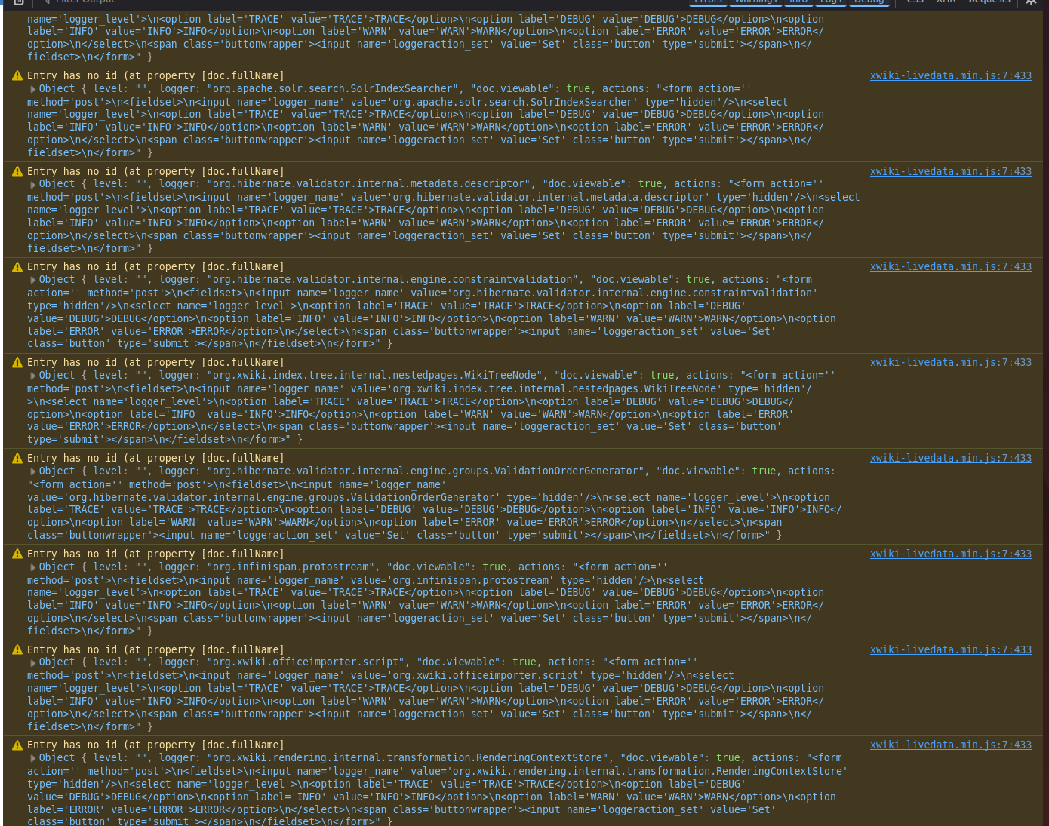Click warning icon of WikiTreeNode entry
Screen dimensions: 1049x826
[17, 362]
